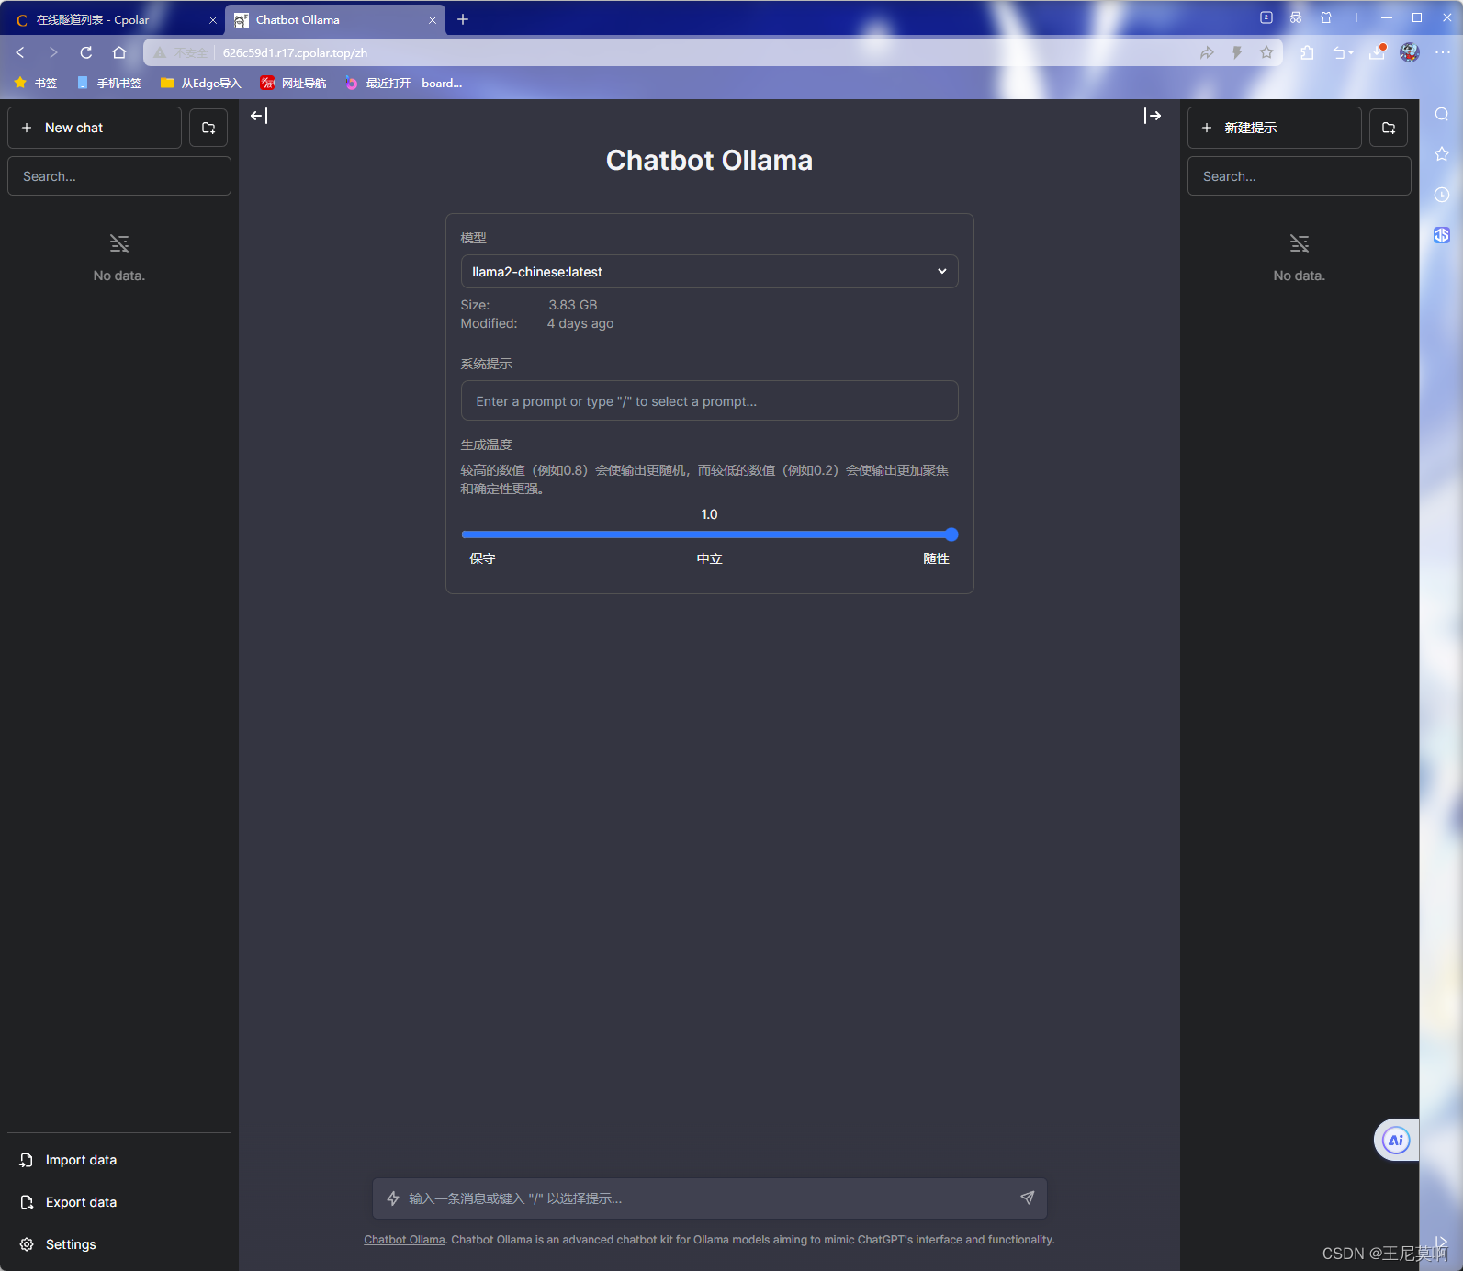Open the llama2-chinese:latest model dropdown
The height and width of the screenshot is (1271, 1463).
tap(709, 272)
